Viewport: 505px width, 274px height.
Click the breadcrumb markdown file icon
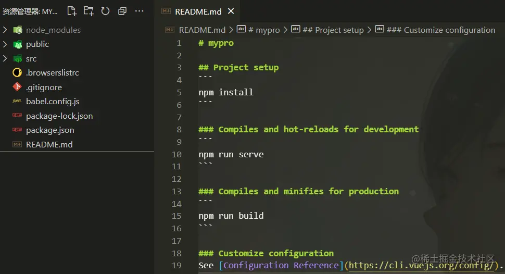(x=169, y=30)
